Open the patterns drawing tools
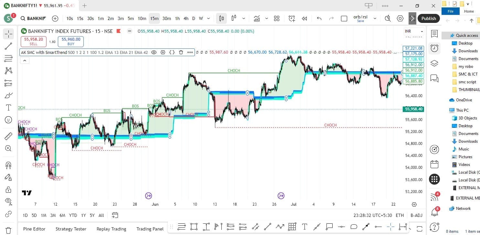This screenshot has height=235, width=480. point(8,71)
